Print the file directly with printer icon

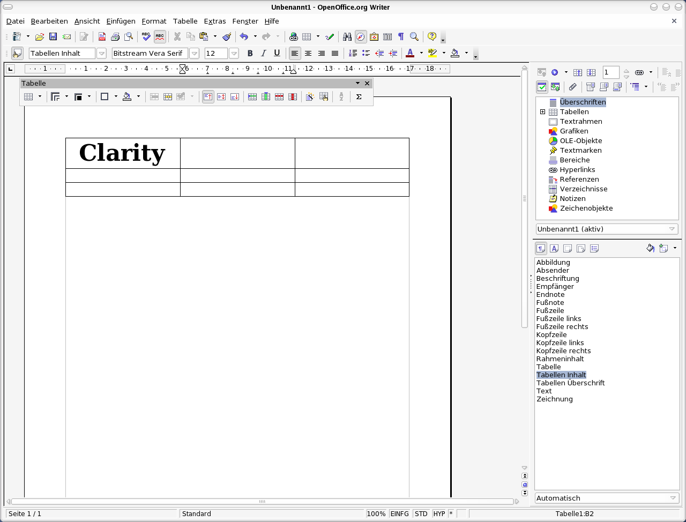(115, 37)
